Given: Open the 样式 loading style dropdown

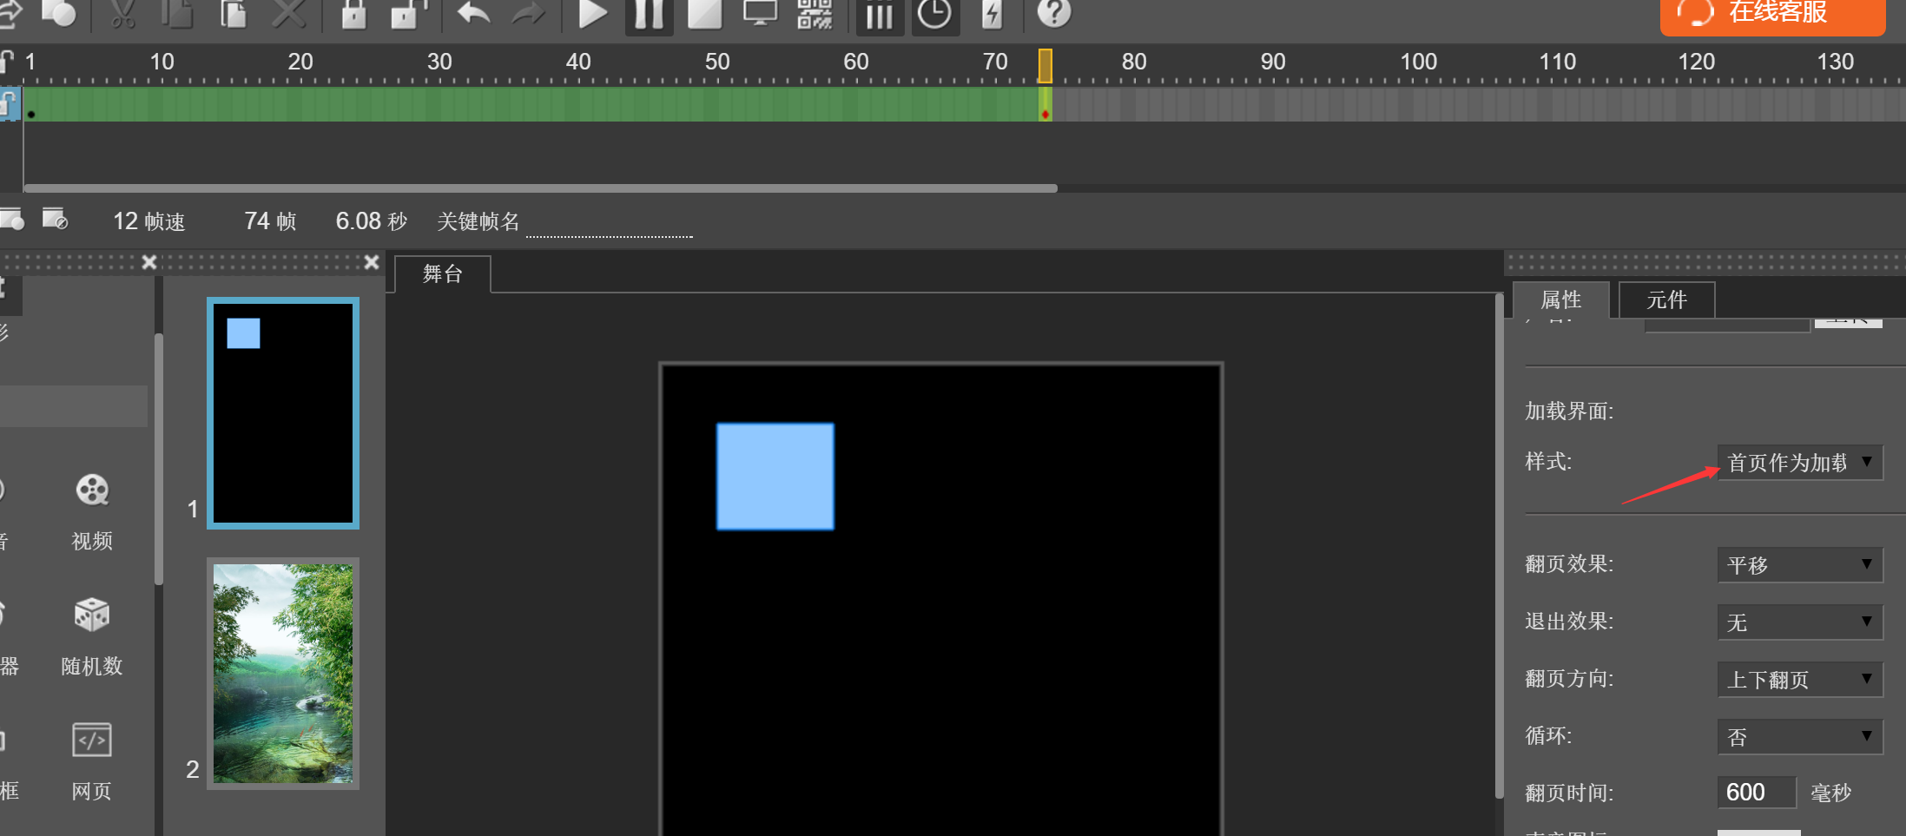Looking at the screenshot, I should tap(1799, 463).
